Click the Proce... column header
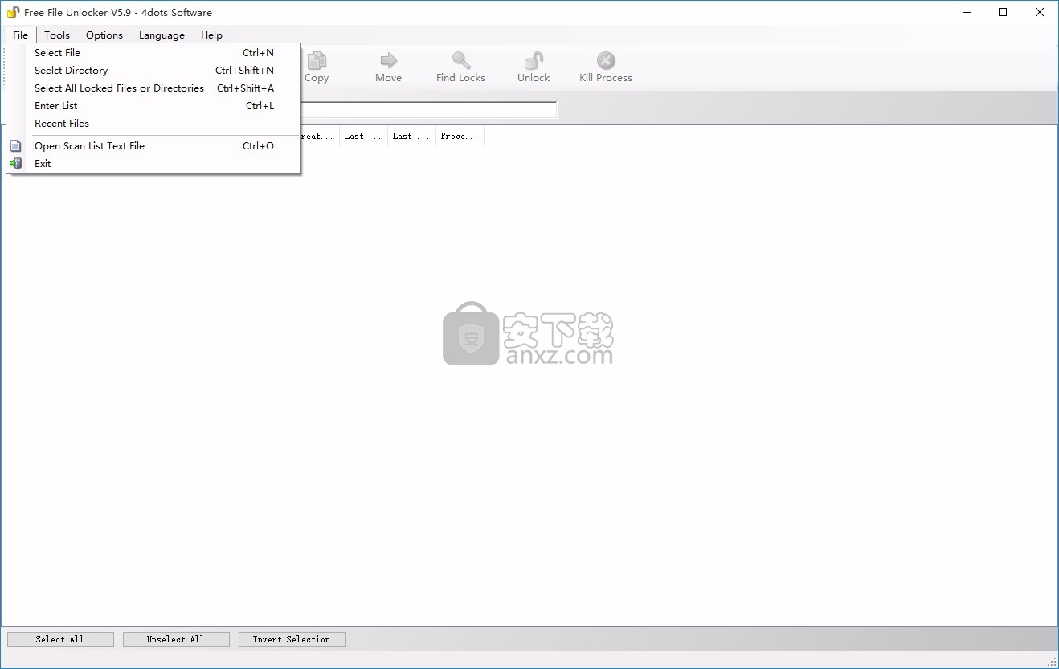Viewport: 1059px width, 669px height. (x=460, y=137)
